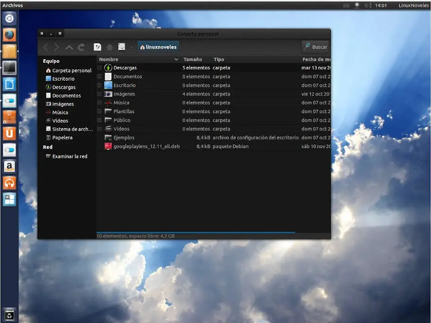Expand the Descargas folder row
Image resolution: width=431 pixels, height=323 pixels.
point(100,68)
